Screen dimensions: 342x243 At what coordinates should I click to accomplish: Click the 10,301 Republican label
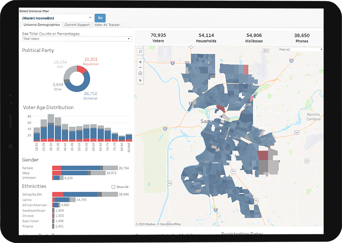[x=91, y=61]
